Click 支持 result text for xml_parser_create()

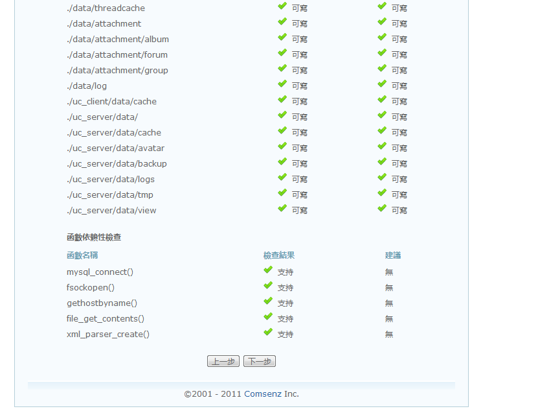286,335
